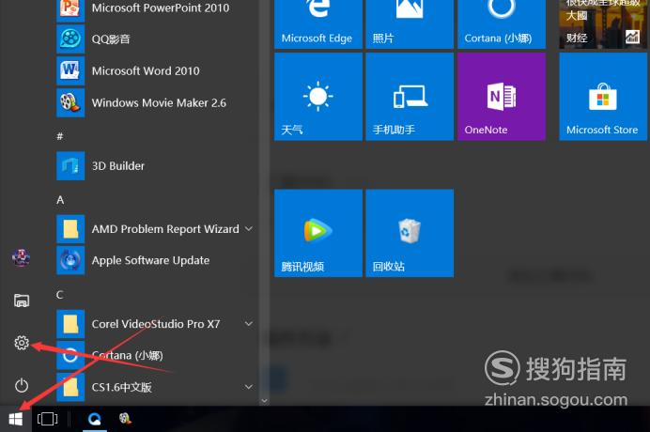The height and width of the screenshot is (432, 650).
Task: Open the 手机助手 tile
Action: 410,97
